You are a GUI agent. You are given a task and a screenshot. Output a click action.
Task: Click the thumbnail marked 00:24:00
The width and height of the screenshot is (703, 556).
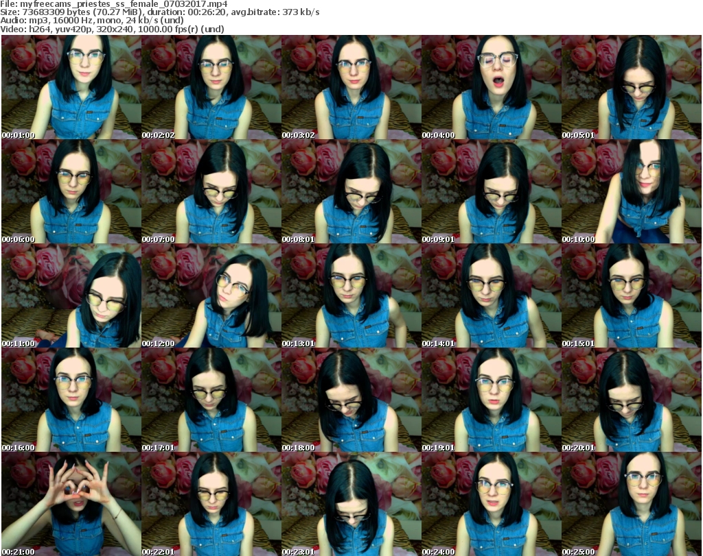point(492,504)
